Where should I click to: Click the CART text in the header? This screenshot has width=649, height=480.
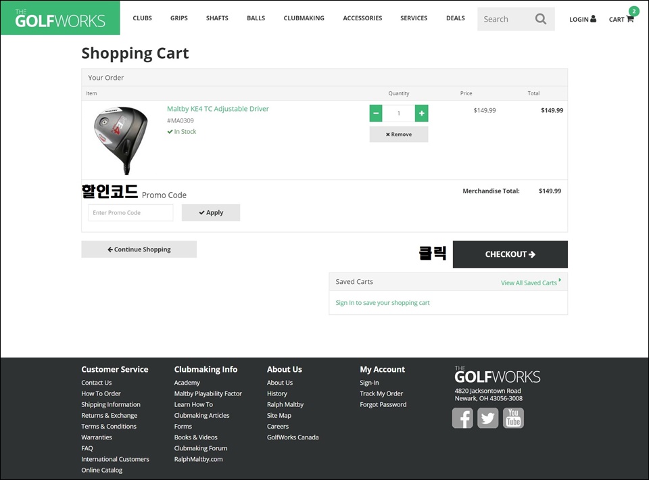pyautogui.click(x=617, y=20)
